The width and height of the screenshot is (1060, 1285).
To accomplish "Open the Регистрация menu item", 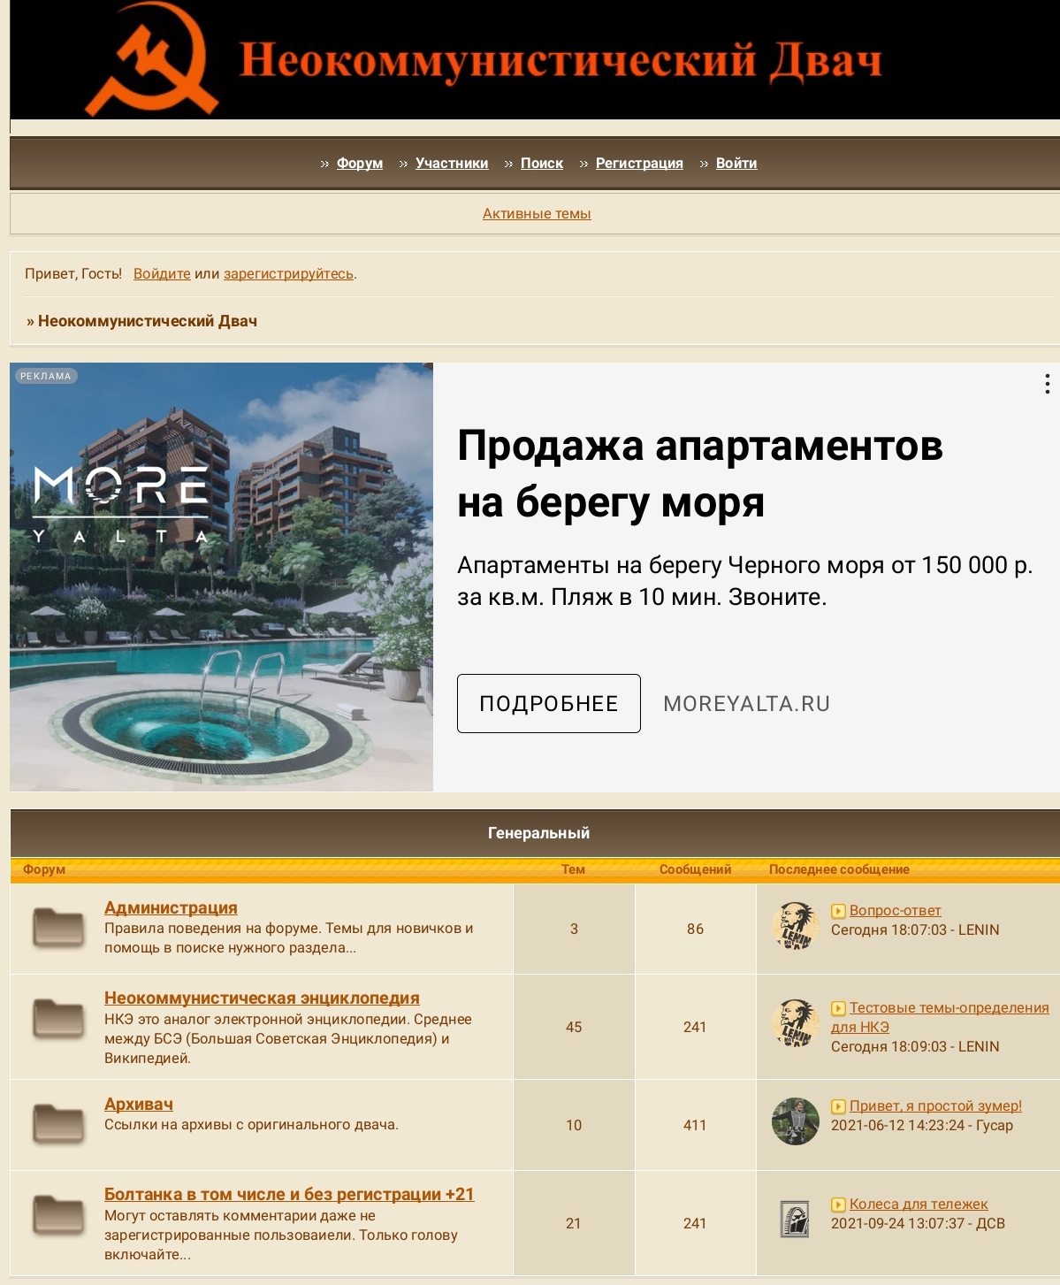I will click(x=639, y=164).
